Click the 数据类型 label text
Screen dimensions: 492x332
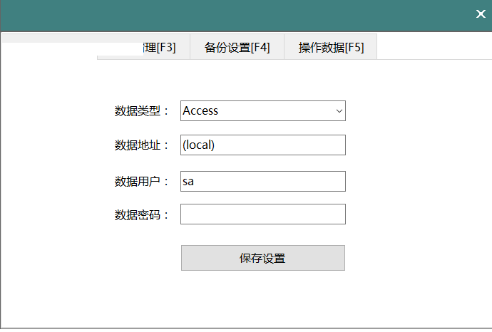pos(142,111)
